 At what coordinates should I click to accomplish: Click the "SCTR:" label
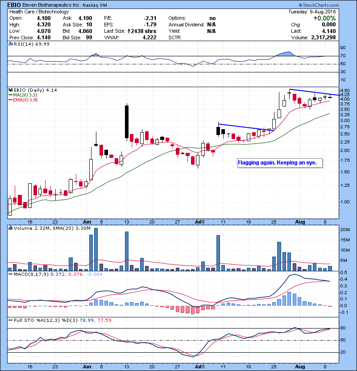coord(175,38)
